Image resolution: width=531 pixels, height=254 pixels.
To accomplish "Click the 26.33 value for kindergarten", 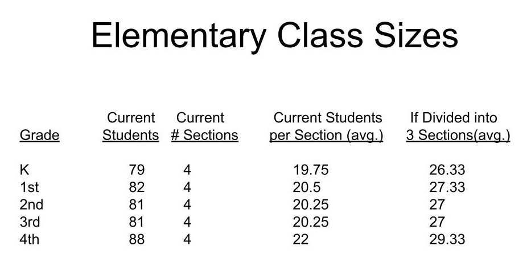I will (x=447, y=170).
